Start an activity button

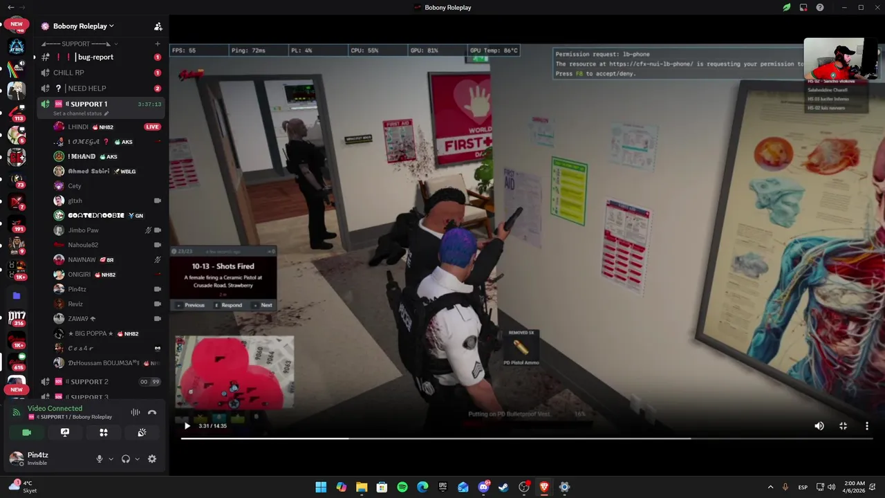[x=104, y=432]
